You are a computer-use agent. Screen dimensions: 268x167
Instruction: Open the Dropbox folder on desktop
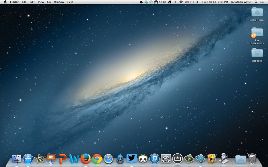coord(257,53)
